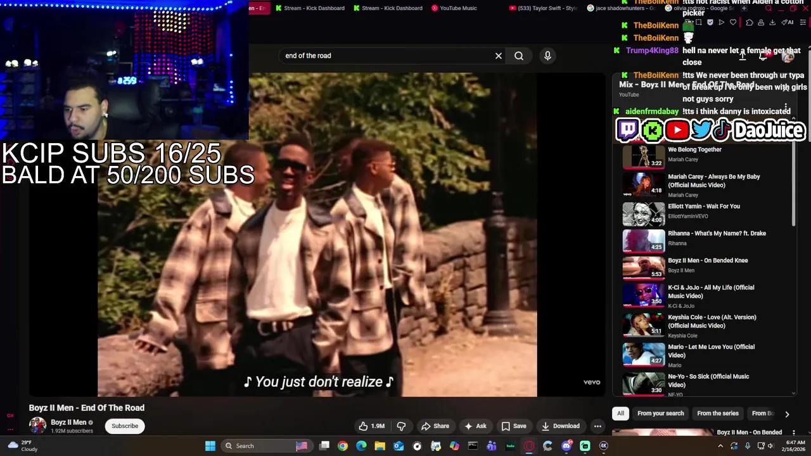The image size is (811, 456).
Task: Open Opera GX browser in the taskbar
Action: (529, 446)
